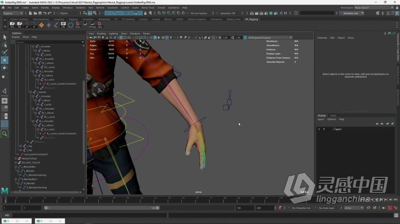Image resolution: width=400 pixels, height=224 pixels.
Task: Click the circle curve shelf icon
Action: pyautogui.click(x=71, y=25)
